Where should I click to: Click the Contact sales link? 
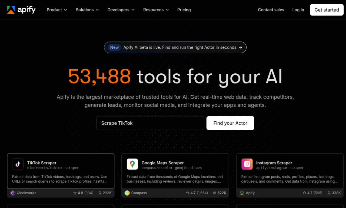271,10
